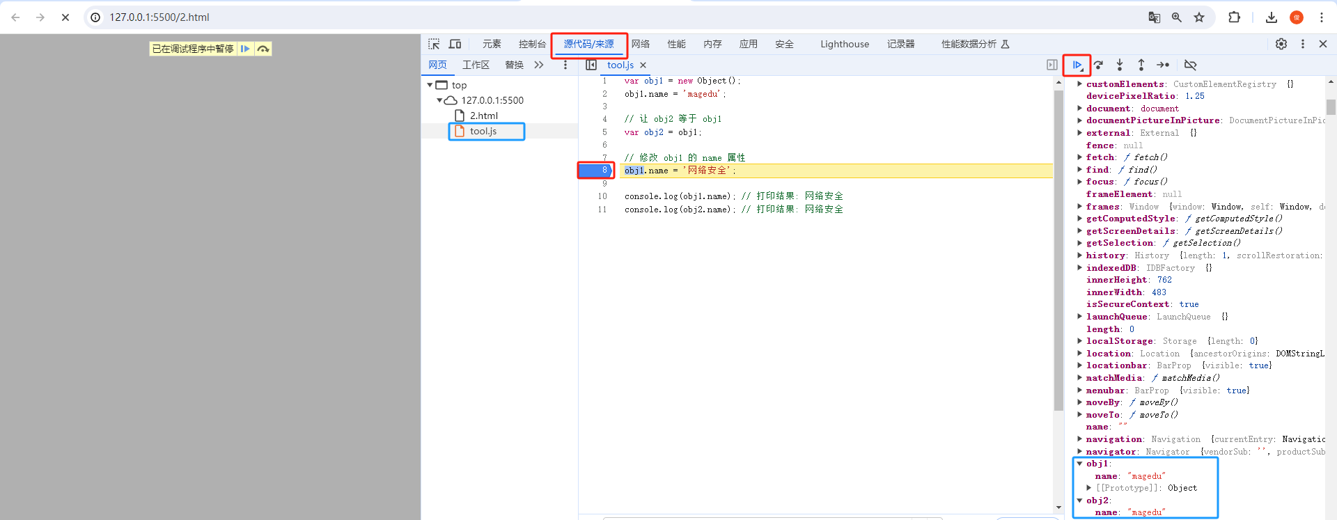Click the Step debugger arrow icon

coord(1163,65)
